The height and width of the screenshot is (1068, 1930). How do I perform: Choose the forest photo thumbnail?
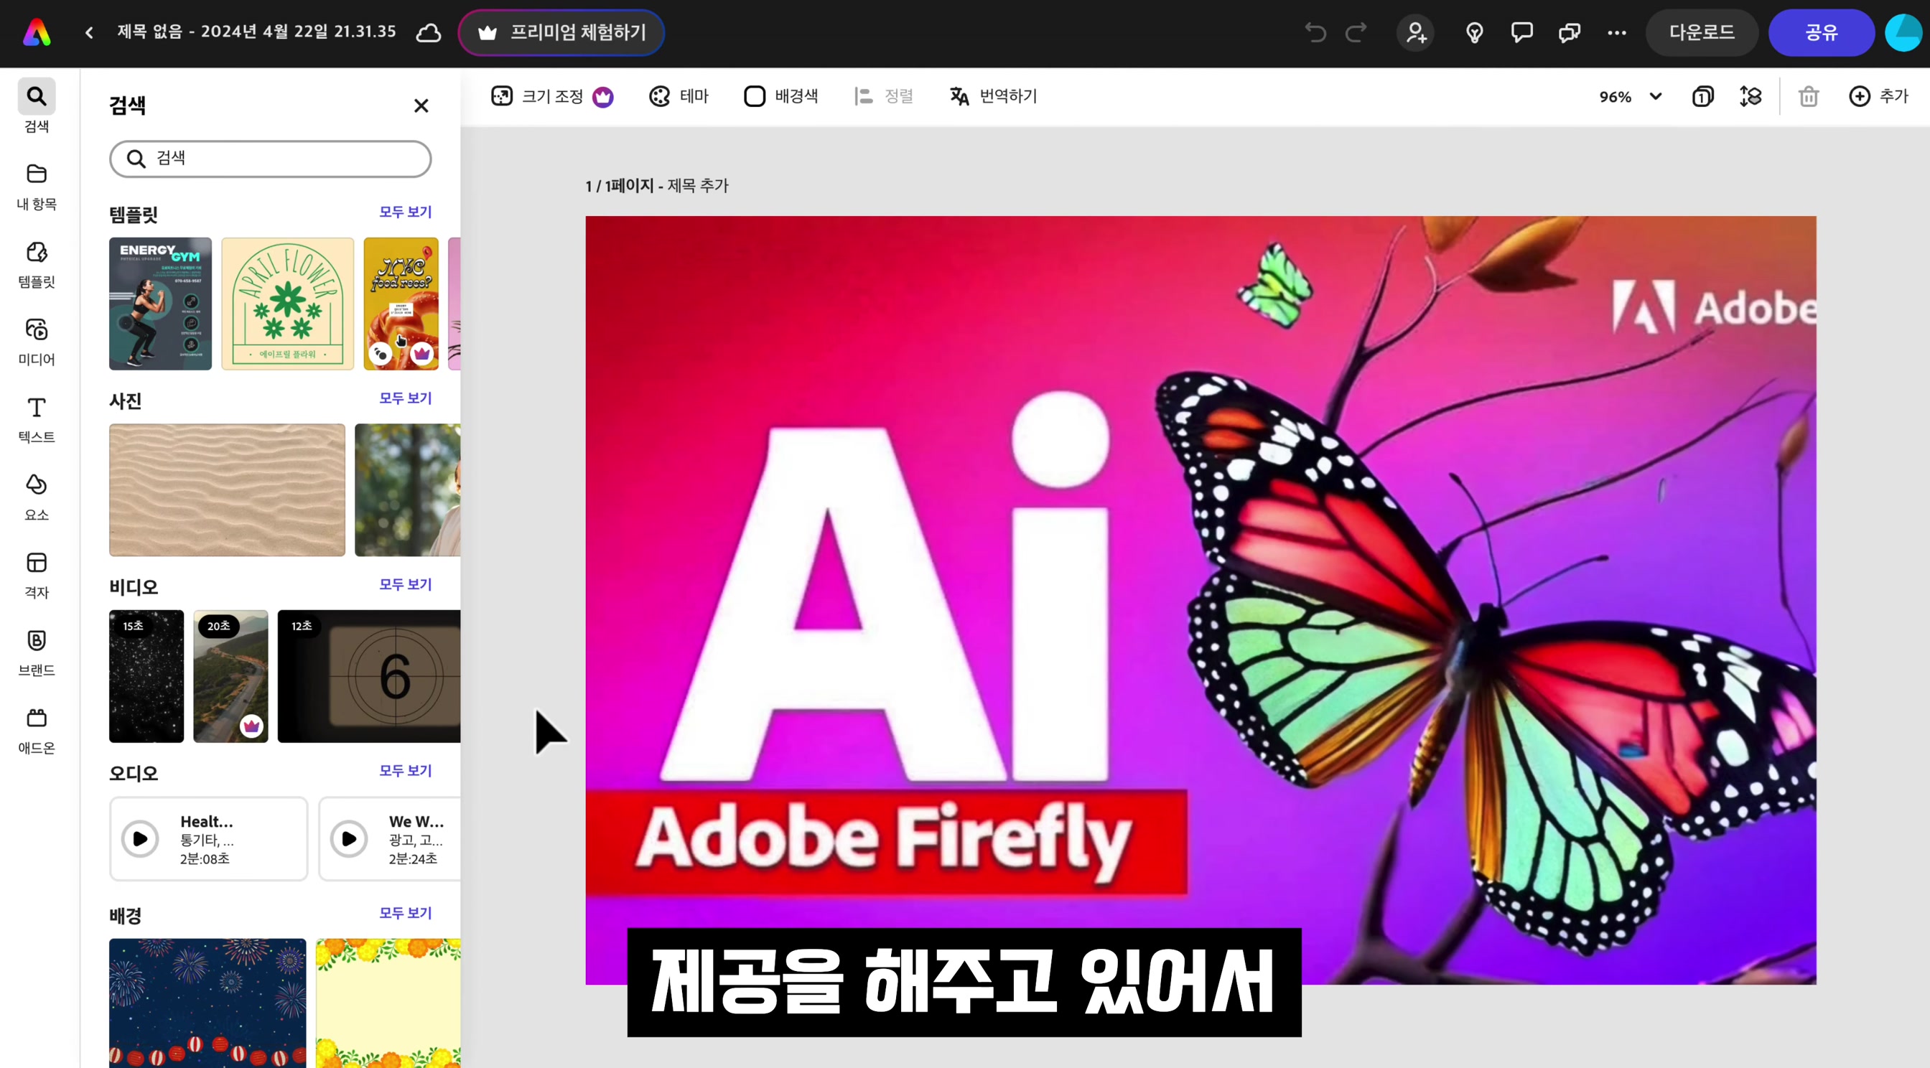[x=408, y=489]
